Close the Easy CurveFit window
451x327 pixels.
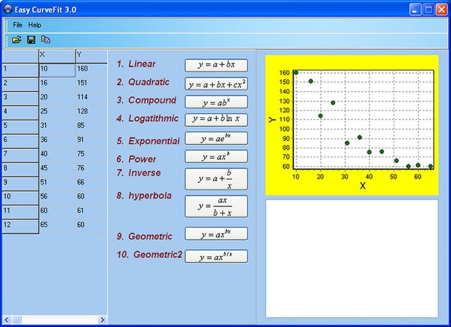pyautogui.click(x=442, y=9)
